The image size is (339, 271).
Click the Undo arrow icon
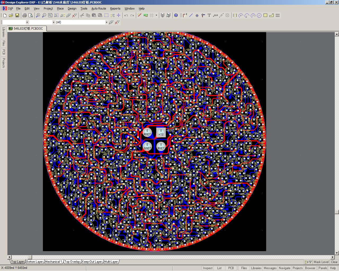[x=126, y=15]
